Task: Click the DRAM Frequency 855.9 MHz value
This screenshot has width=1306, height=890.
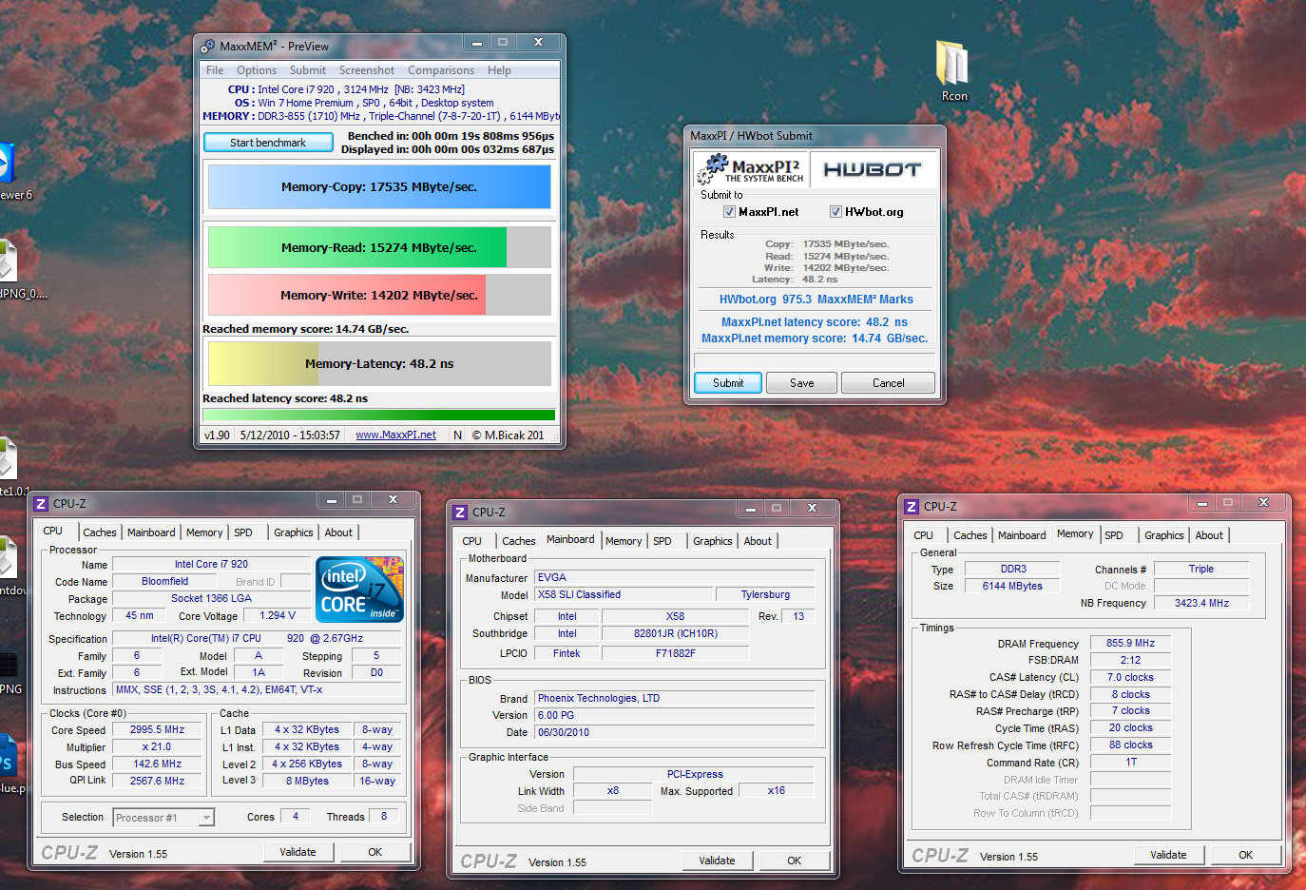Action: tap(1130, 643)
